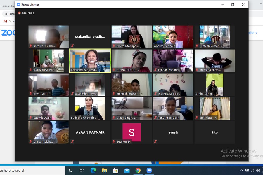This screenshot has height=175, width=263.
Task: Open the English language dropdown
Action: pos(253,33)
